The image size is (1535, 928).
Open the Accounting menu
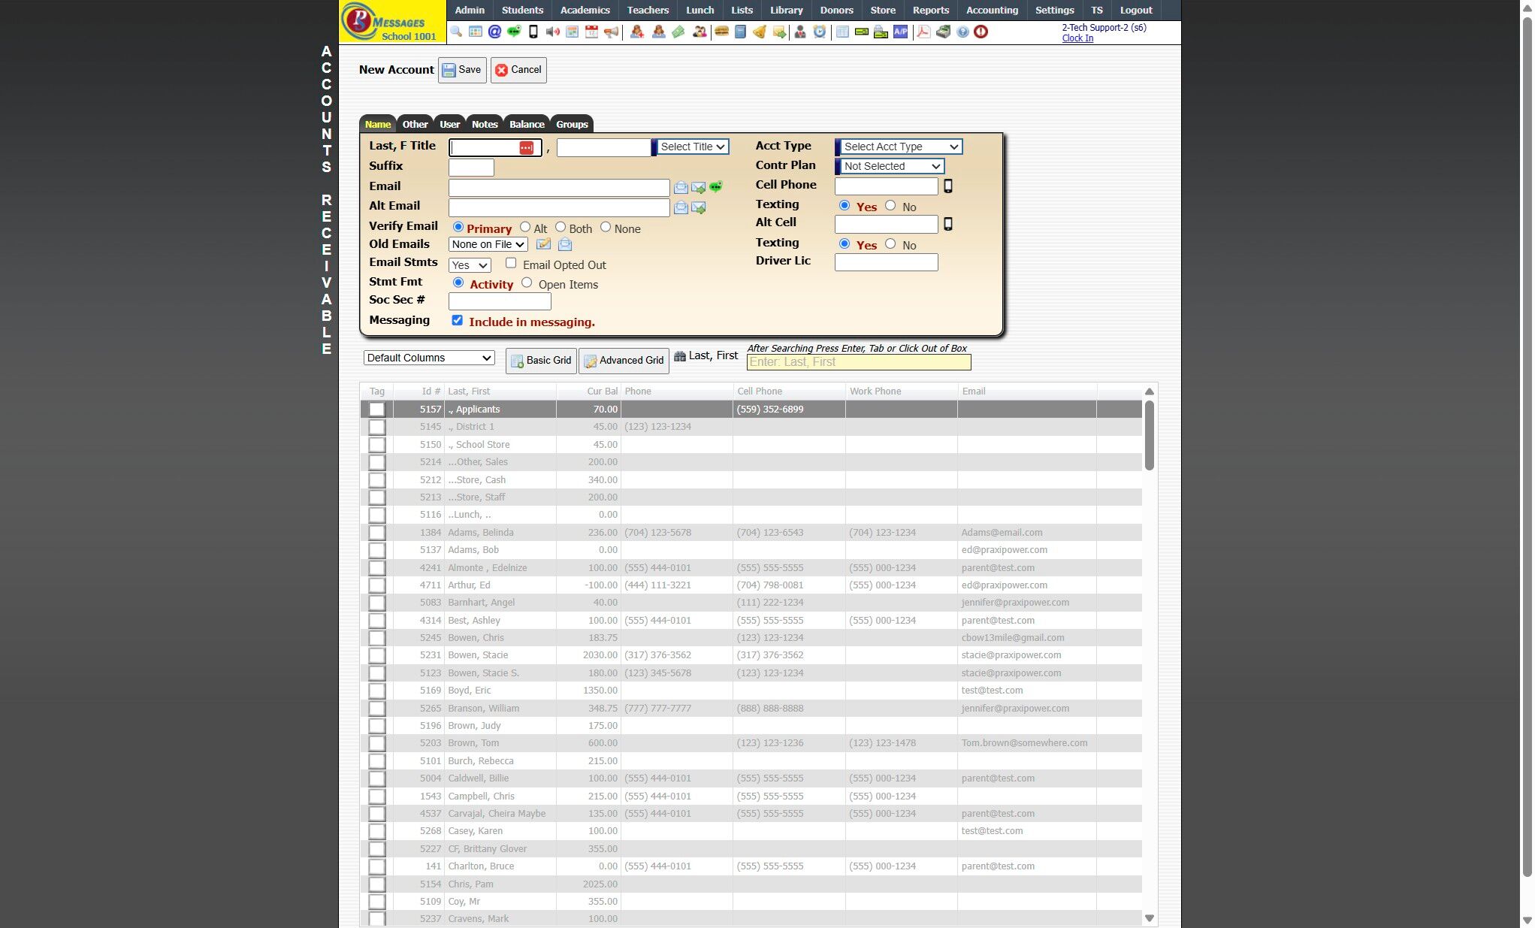992,10
